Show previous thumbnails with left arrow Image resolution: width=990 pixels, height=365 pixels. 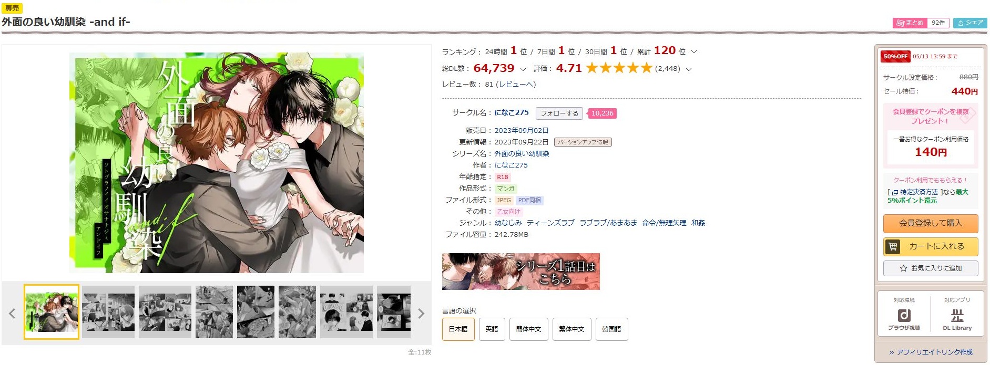(12, 314)
